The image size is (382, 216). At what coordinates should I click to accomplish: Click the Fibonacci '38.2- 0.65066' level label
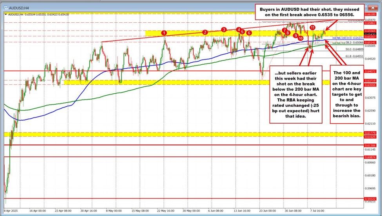point(355,42)
